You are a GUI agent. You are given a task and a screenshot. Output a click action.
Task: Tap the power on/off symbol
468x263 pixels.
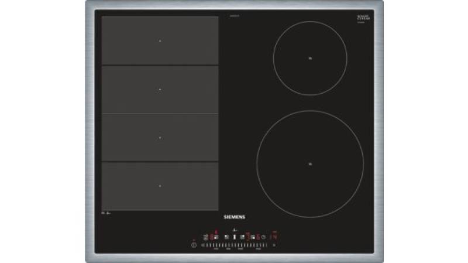click(194, 245)
